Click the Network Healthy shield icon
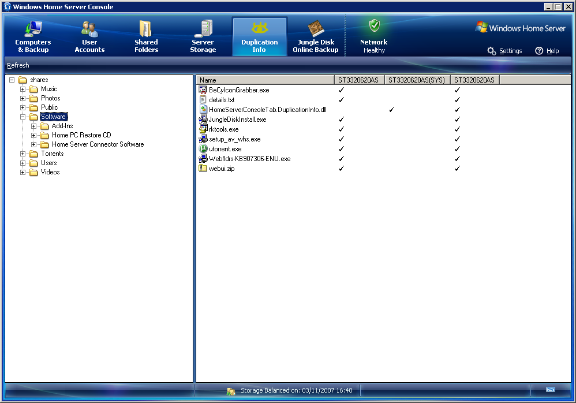The height and width of the screenshot is (403, 576). pyautogui.click(x=375, y=26)
